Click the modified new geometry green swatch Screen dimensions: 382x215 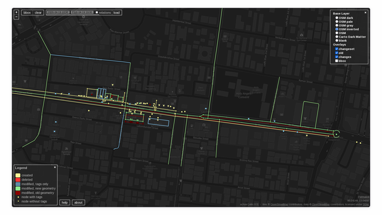18,189
